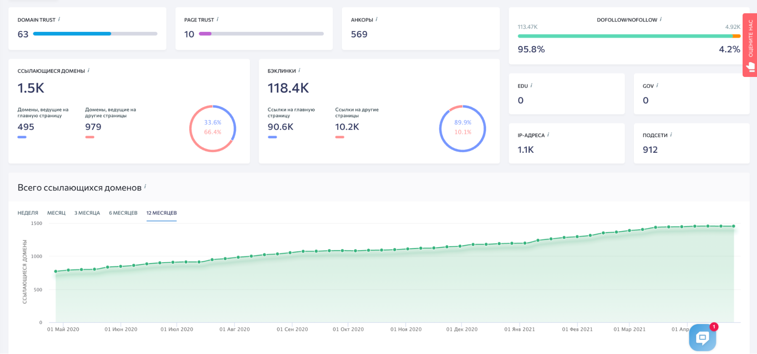Click the Domain Trust progress bar
This screenshot has height=354, width=757.
tap(95, 34)
